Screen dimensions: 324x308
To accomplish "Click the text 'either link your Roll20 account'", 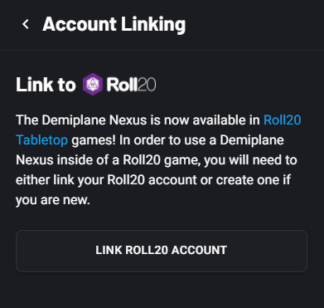I will point(106,180).
